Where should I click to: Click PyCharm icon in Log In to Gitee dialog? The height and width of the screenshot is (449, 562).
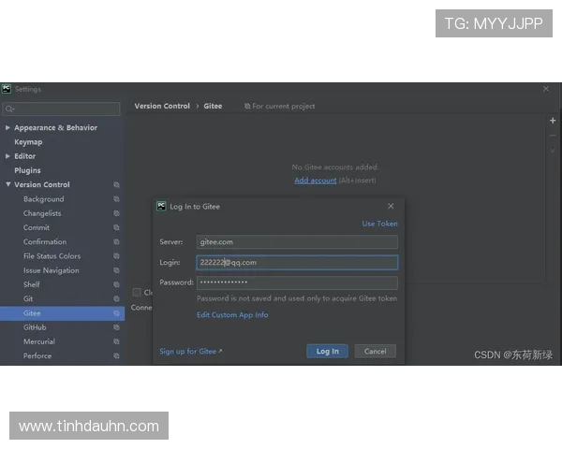click(161, 206)
